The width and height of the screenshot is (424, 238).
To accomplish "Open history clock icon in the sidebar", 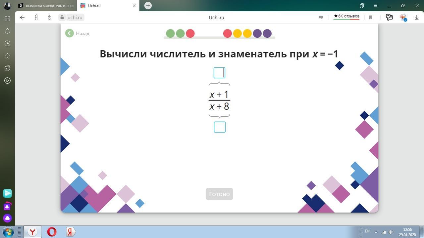I will [x=7, y=43].
